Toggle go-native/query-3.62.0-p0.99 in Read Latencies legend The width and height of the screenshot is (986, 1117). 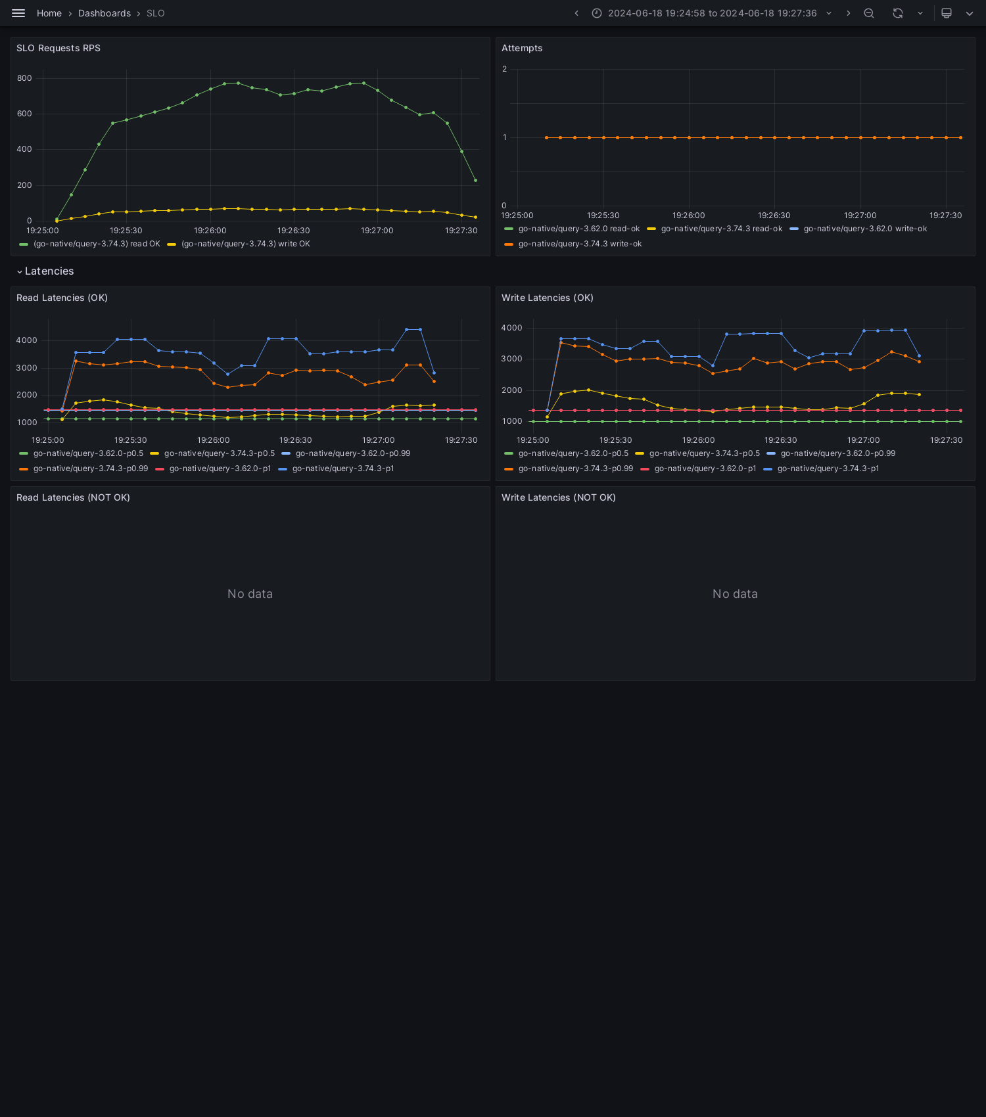(353, 453)
